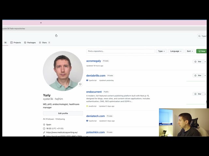Screen dimensions: 209x156
Task: Click the bio text 'MD, phD, endocrinologist'
Action: [61, 106]
